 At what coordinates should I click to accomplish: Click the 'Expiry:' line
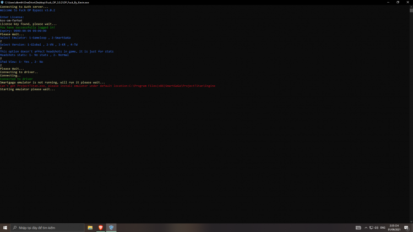click(23, 31)
